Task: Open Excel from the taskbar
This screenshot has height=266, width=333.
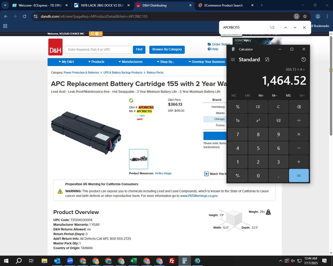Action: point(133,261)
